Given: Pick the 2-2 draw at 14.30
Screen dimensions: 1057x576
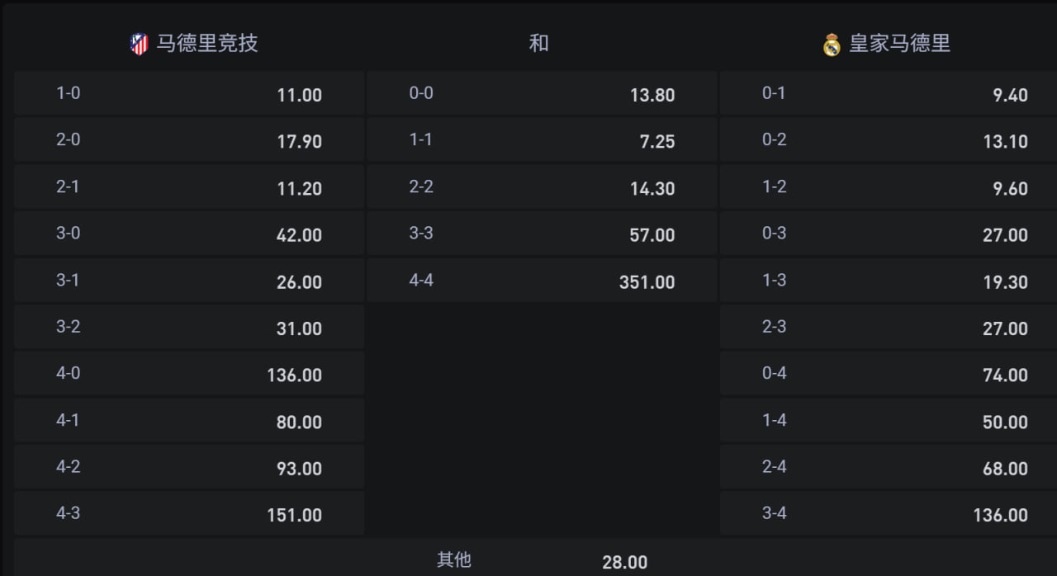Looking at the screenshot, I should (542, 187).
